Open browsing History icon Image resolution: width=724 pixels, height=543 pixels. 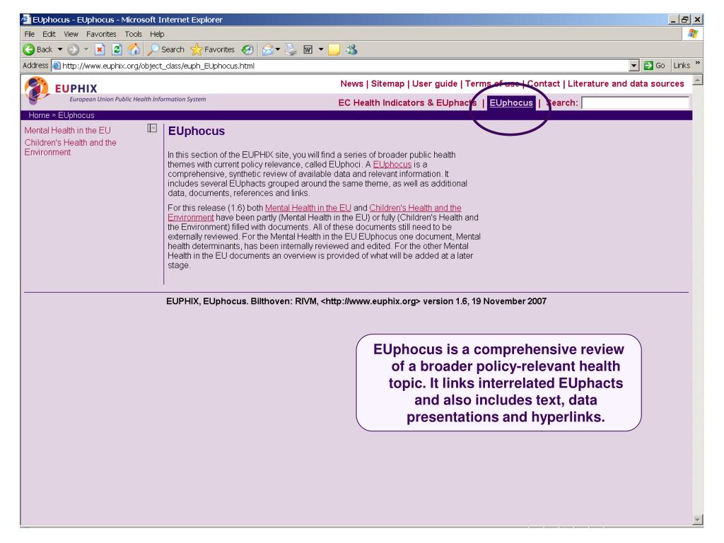coord(247,49)
